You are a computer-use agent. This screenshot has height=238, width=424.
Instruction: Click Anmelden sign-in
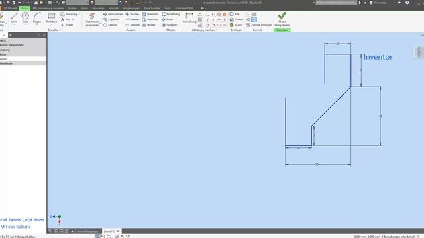(x=378, y=3)
